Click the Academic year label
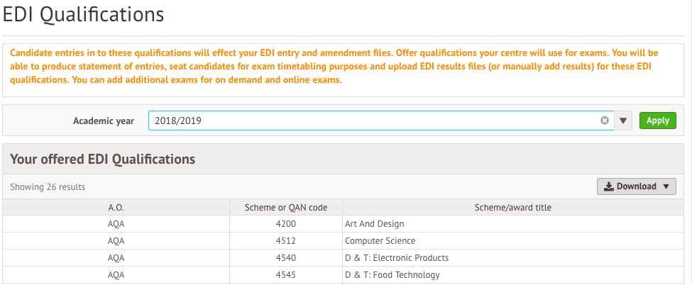The height and width of the screenshot is (285, 692). tap(104, 121)
